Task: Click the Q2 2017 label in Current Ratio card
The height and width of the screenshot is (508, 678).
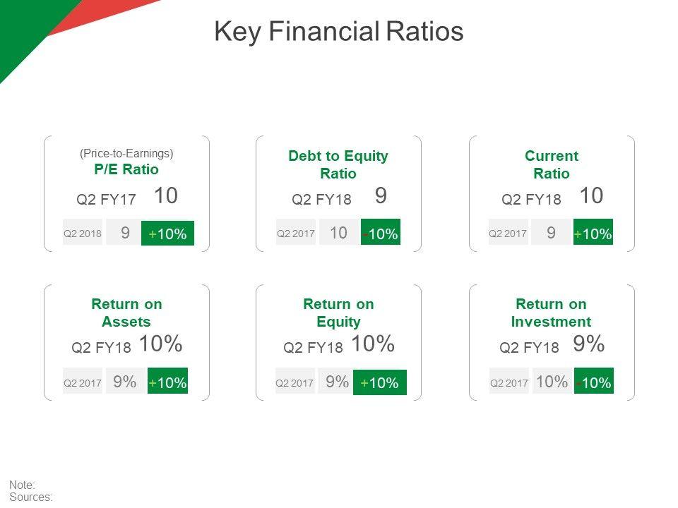Action: (508, 233)
